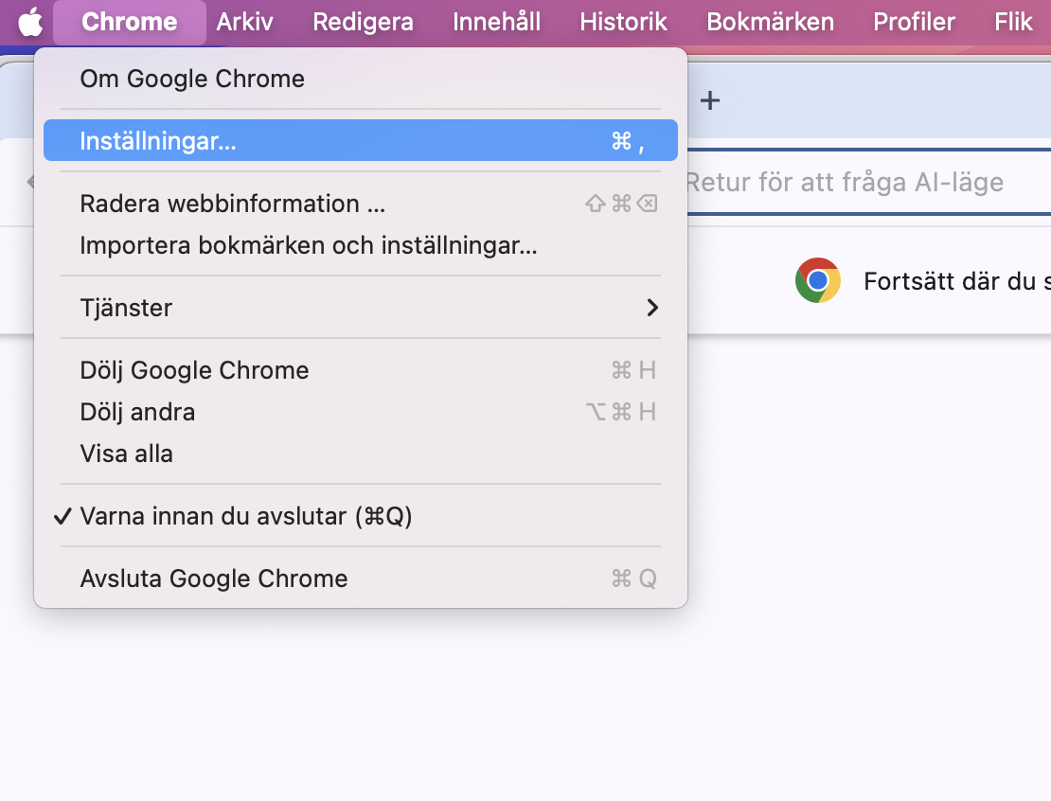Viewport: 1051px width, 801px height.
Task: Open the Redigera menu
Action: tap(363, 22)
